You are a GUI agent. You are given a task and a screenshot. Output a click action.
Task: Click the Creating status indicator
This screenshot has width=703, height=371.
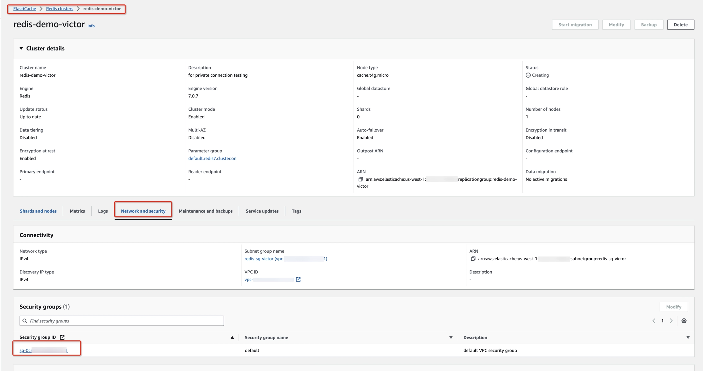coord(537,75)
